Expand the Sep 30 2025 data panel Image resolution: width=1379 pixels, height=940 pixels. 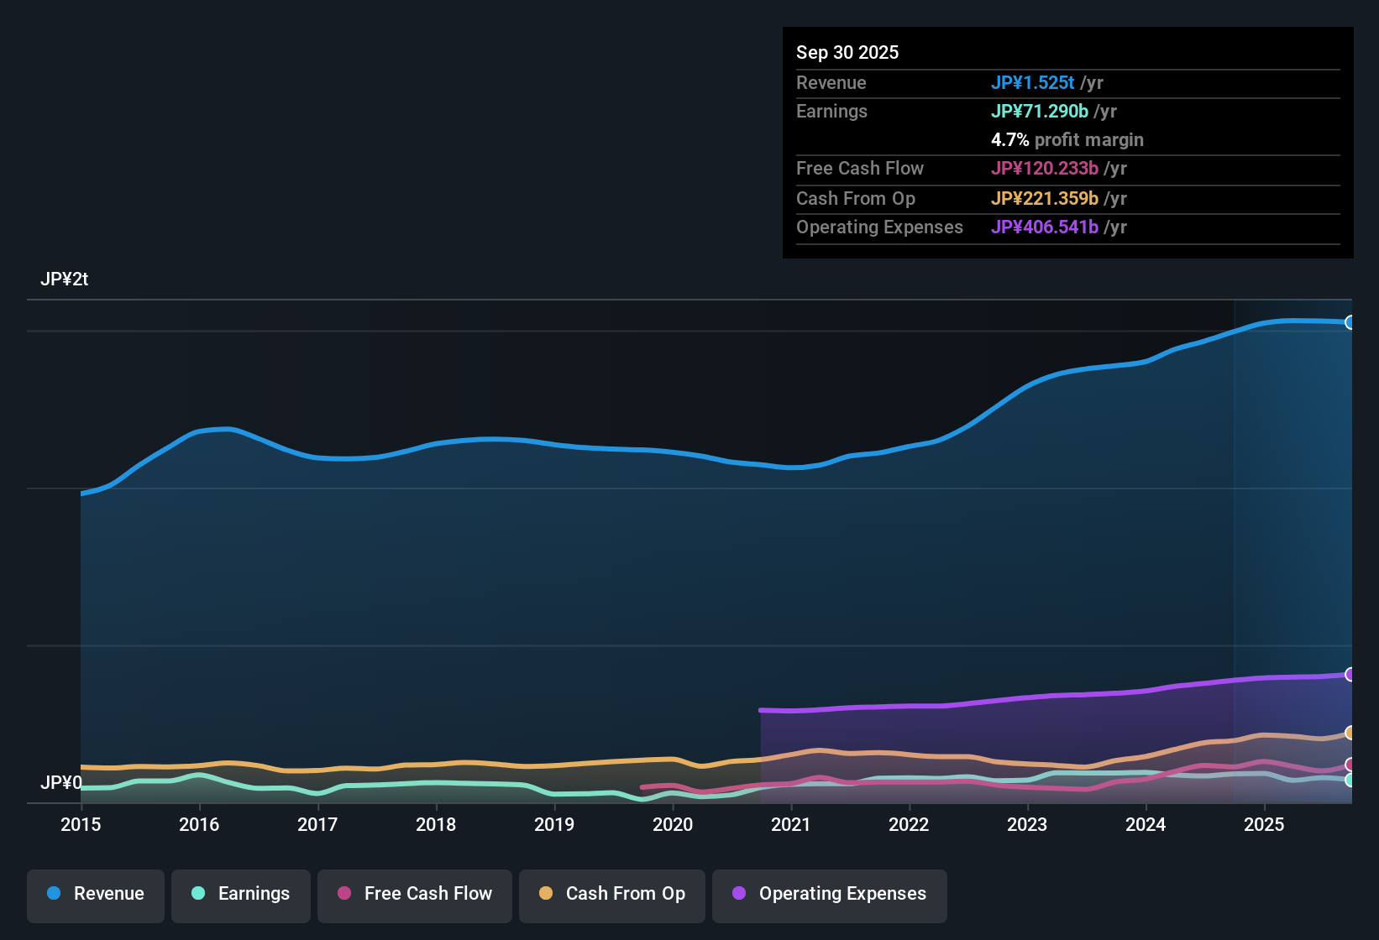point(847,52)
